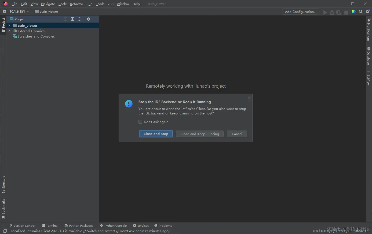Screen dimensions: 372x234
Task: Open the Window menu
Action: (123, 4)
